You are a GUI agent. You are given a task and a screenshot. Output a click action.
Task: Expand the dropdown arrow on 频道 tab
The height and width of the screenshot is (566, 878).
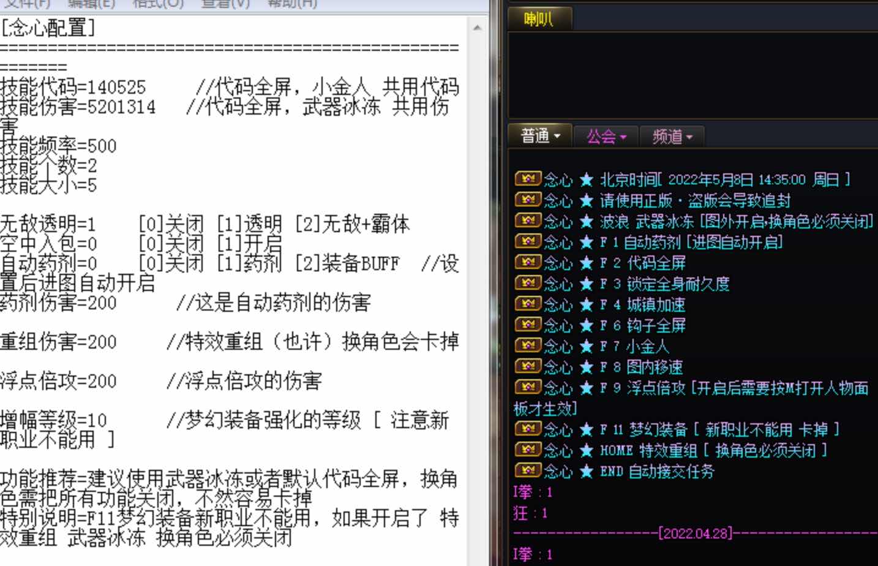point(689,137)
